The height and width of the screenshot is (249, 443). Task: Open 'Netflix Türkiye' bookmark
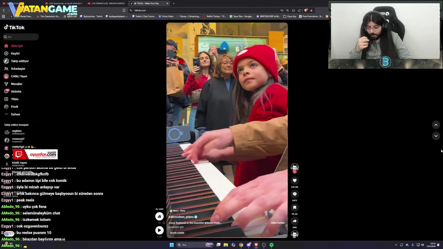(215, 16)
